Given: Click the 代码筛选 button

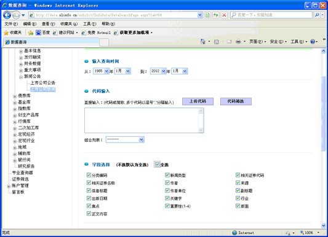Looking at the screenshot, I should click(236, 101).
